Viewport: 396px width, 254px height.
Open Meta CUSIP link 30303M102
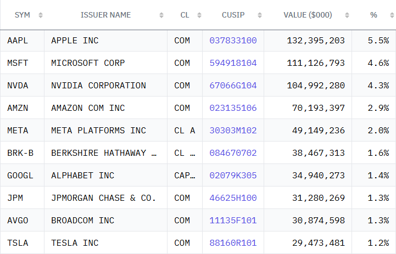(233, 131)
